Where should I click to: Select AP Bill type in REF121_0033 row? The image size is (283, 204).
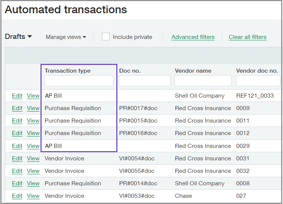coord(53,96)
